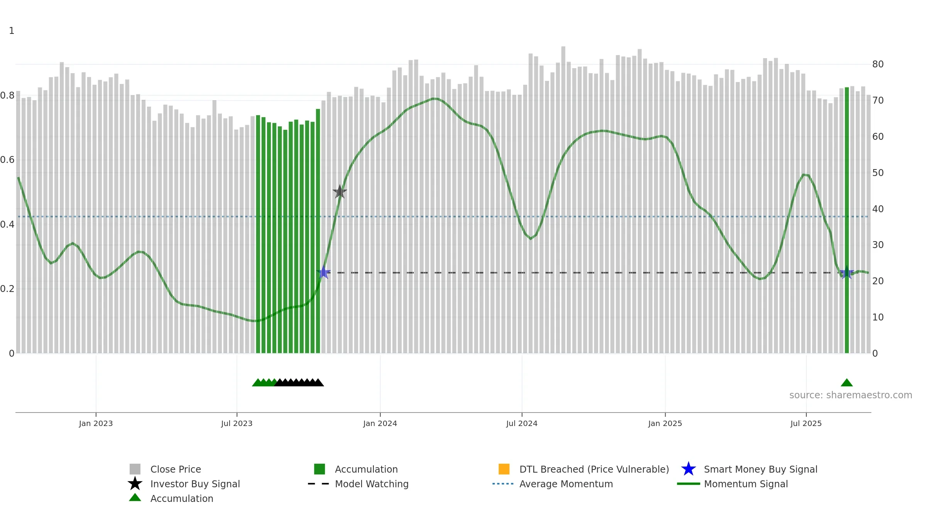
Task: Click the dotted Average Momentum legend line
Action: pyautogui.click(x=503, y=484)
